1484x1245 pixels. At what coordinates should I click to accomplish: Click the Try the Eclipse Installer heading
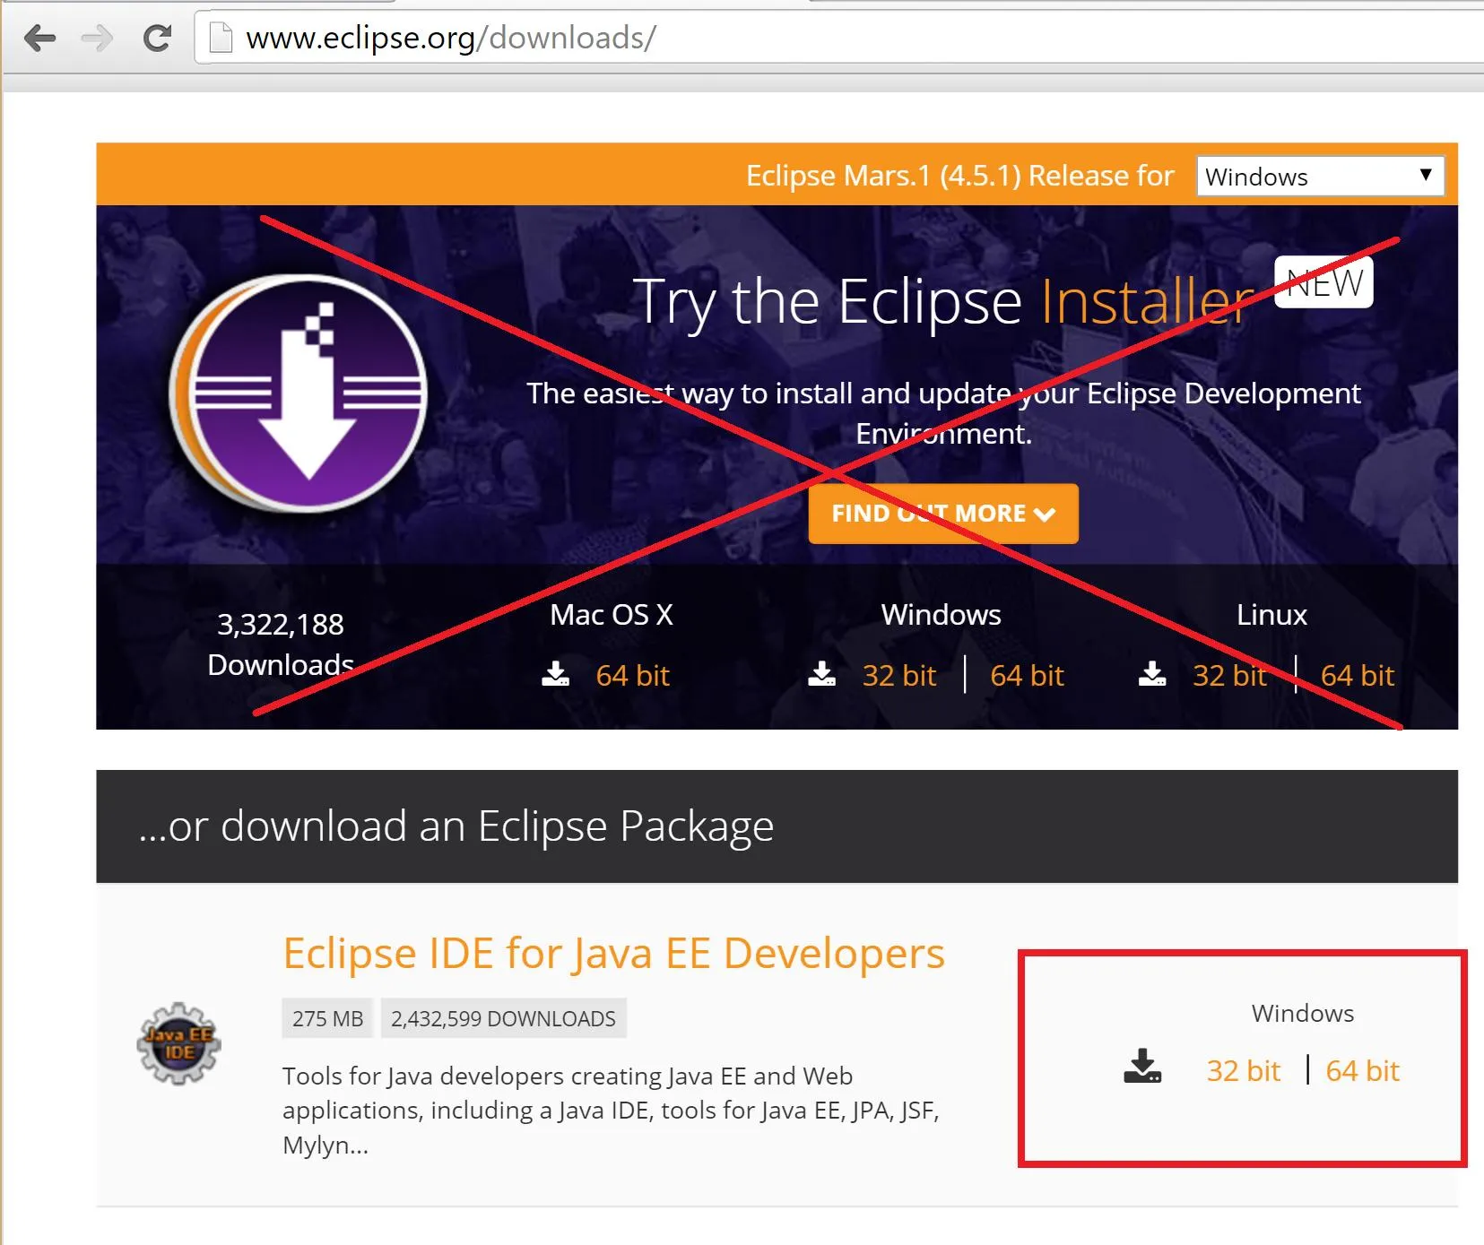pos(943,301)
